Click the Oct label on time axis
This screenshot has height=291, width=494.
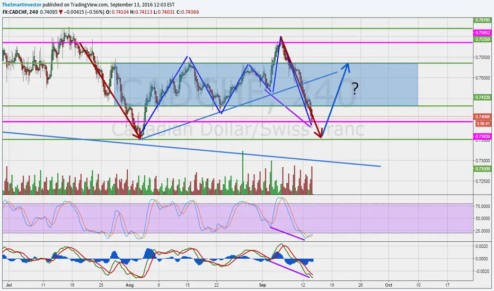(389, 285)
